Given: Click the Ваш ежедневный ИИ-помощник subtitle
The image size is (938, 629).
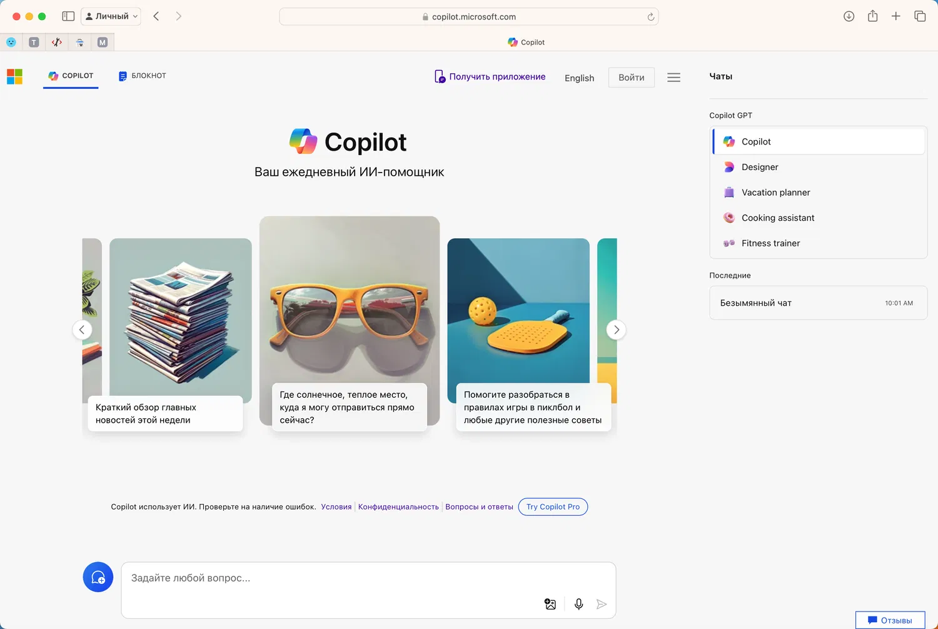Looking at the screenshot, I should pos(350,172).
